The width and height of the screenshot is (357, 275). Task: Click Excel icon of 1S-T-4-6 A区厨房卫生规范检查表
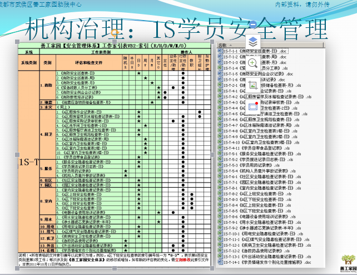220,119
